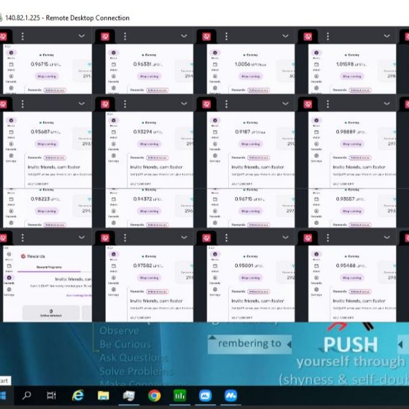Open Wallet sidebar icon in the 0.9187 window
This screenshot has height=409, width=409.
pyautogui.click(x=215, y=132)
